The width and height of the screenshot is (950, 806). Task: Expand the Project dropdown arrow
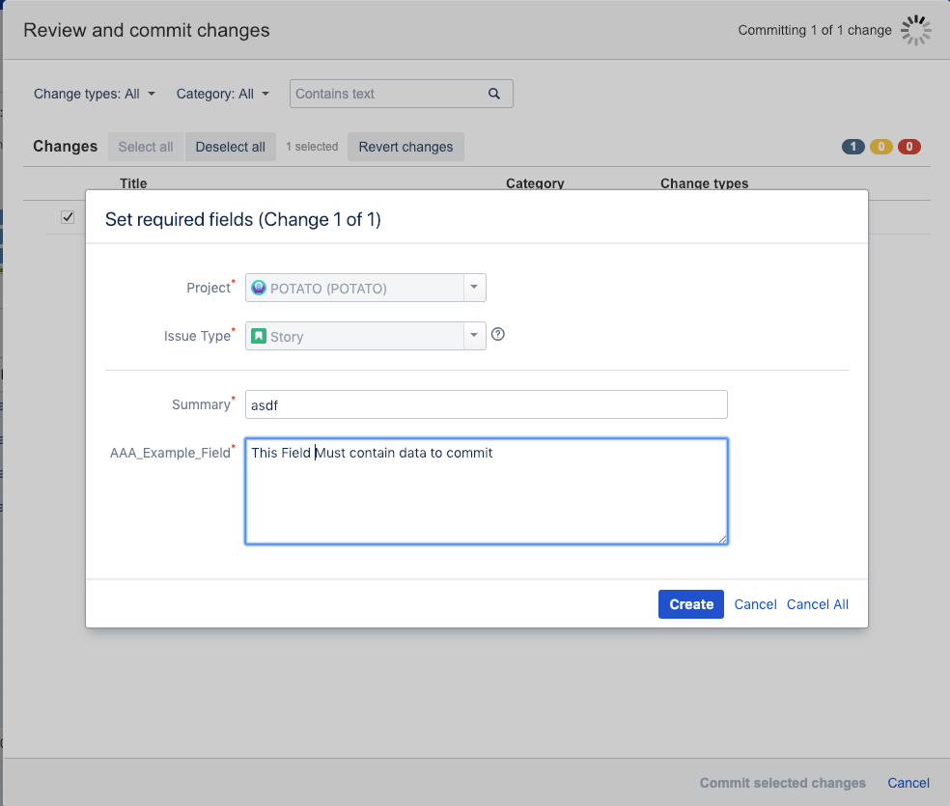coord(474,288)
